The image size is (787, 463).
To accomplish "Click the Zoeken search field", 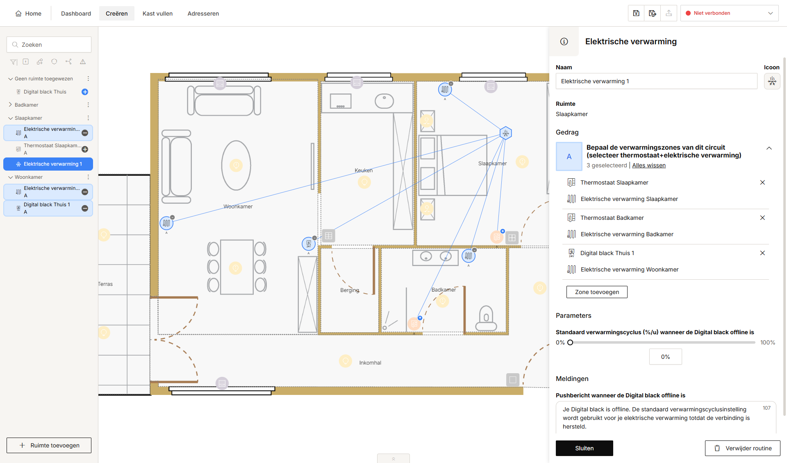I will 49,45.
